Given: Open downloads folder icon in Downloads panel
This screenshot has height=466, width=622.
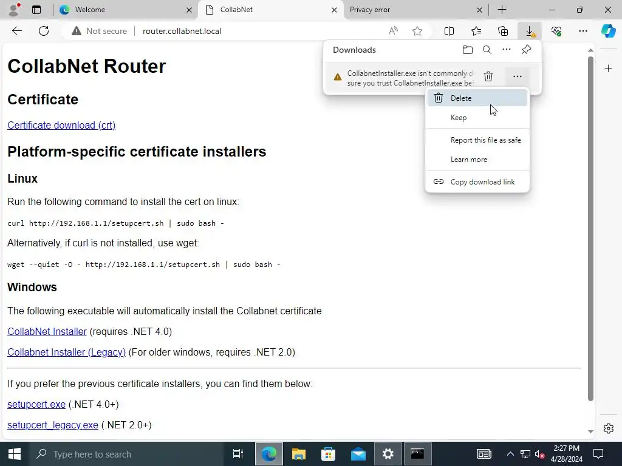Looking at the screenshot, I should coord(468,50).
